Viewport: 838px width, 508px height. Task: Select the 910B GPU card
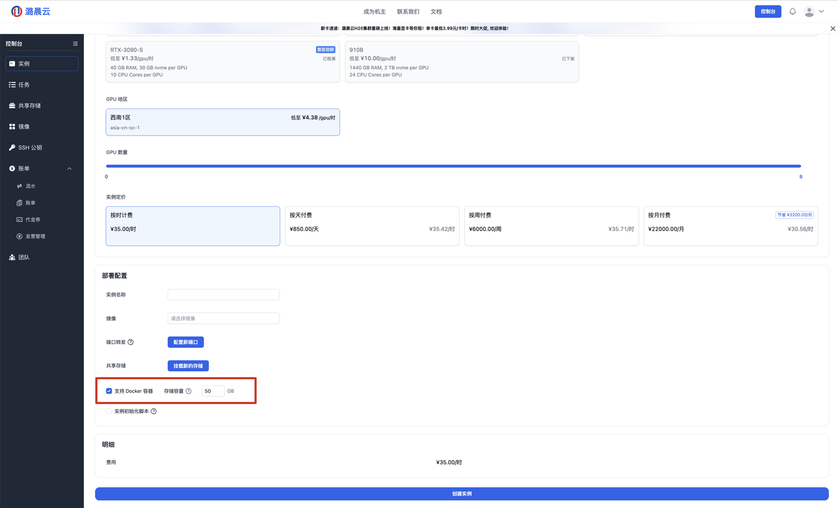[x=462, y=62]
